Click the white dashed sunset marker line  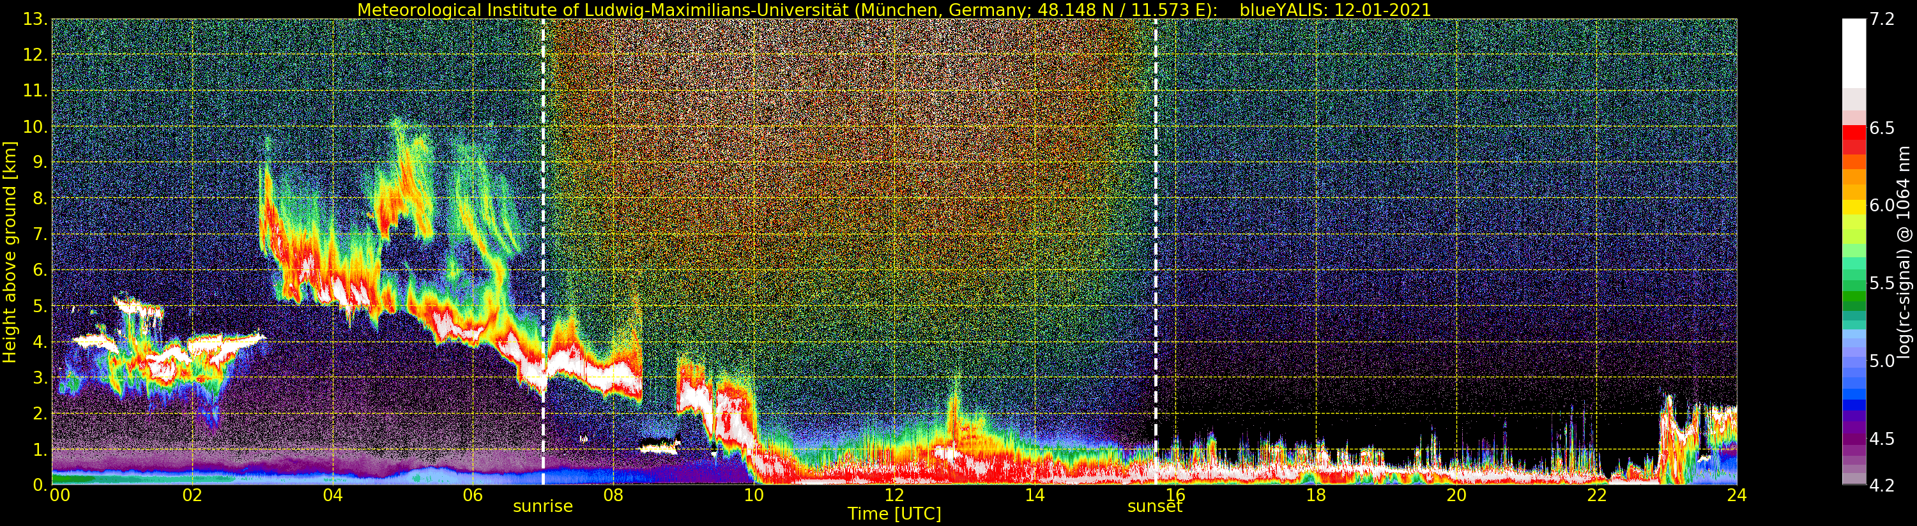(1156, 252)
